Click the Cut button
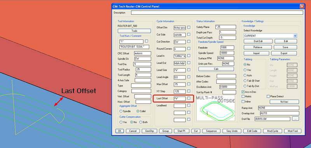 [196, 131]
